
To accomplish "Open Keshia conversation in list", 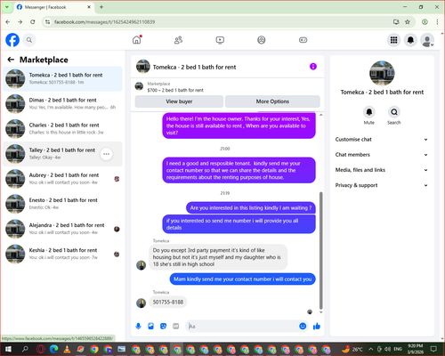I will pos(62,254).
